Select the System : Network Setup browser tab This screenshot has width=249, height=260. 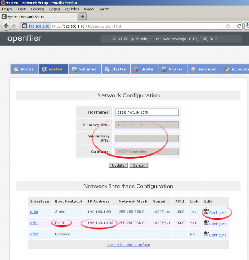coord(39,16)
